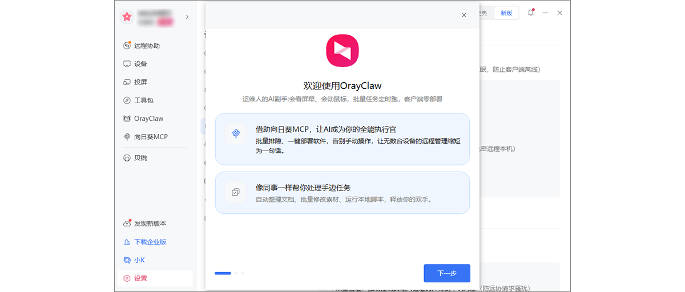
Task: Click the 运维人的AI副手 subtitle text
Action: pos(342,99)
